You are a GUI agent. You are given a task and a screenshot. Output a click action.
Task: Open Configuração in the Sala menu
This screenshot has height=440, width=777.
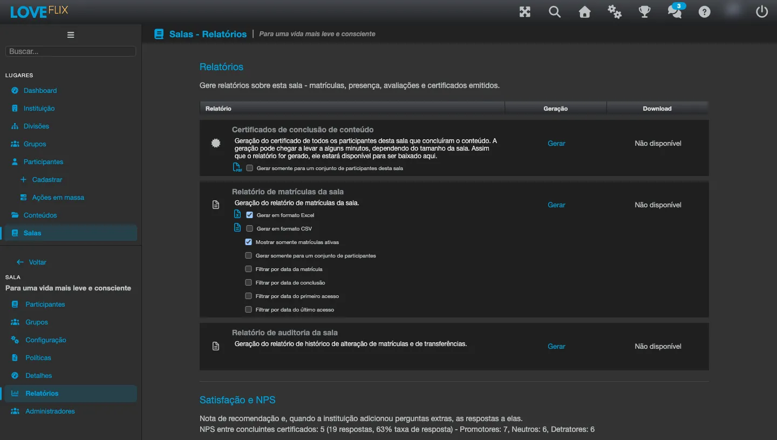click(46, 340)
